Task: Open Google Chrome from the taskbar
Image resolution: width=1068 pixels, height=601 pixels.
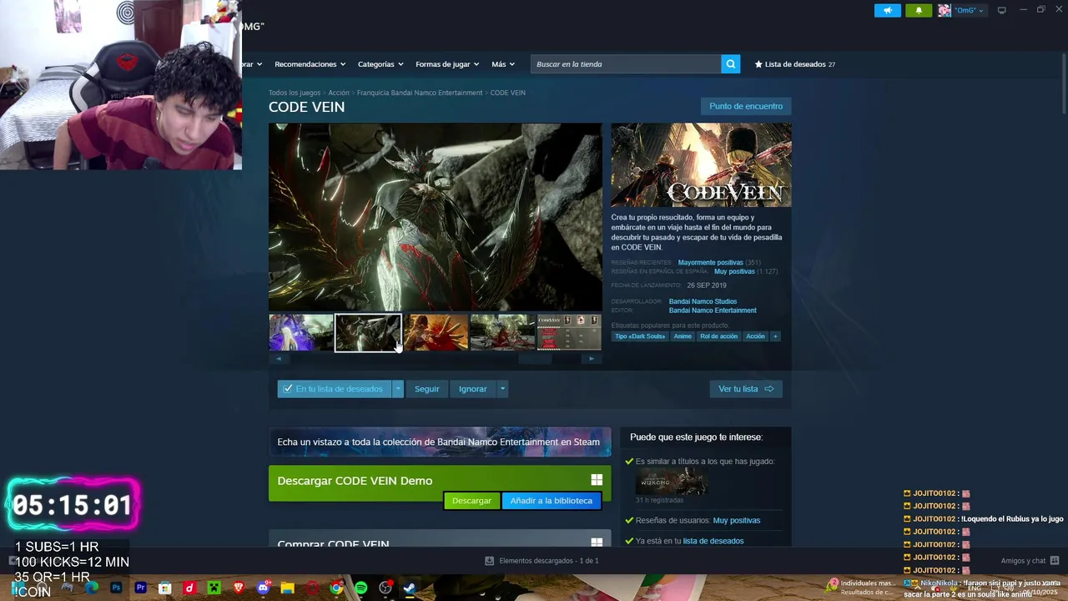Action: coord(336,588)
